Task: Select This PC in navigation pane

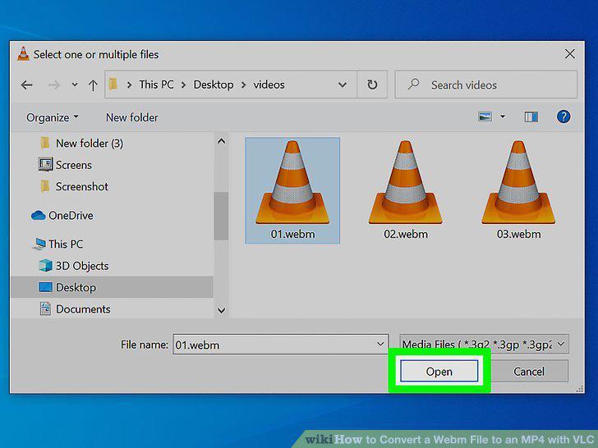Action: click(66, 244)
